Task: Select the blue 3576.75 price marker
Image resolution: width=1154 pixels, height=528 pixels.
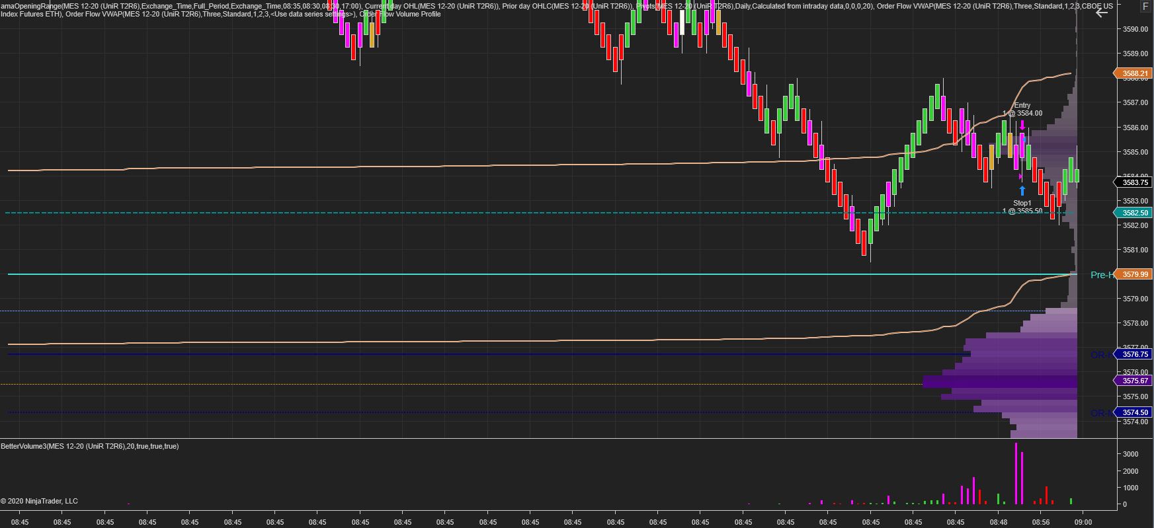Action: click(1133, 354)
